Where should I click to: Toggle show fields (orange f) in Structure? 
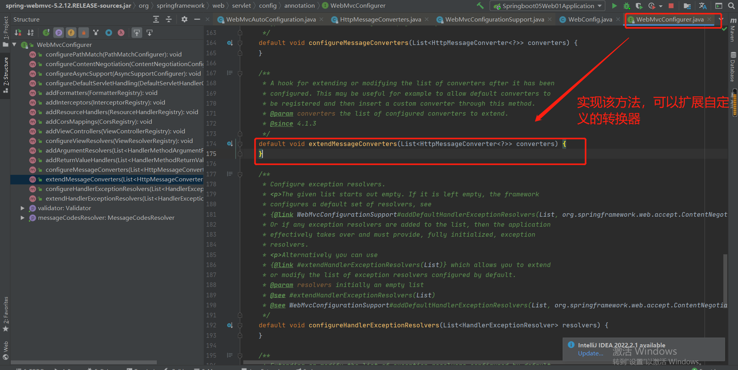click(x=71, y=33)
